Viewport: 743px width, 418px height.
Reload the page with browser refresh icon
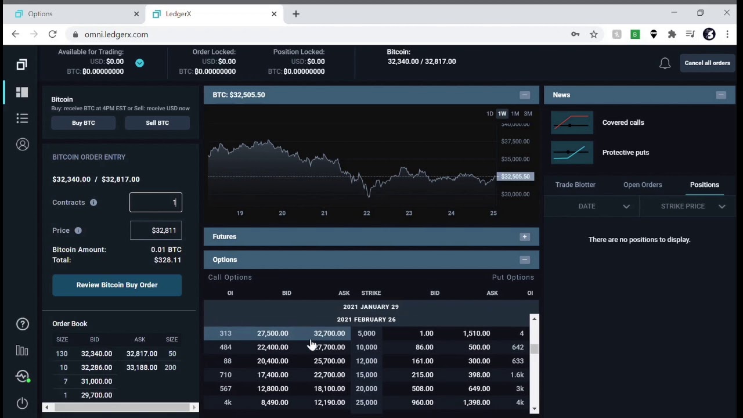coord(52,34)
